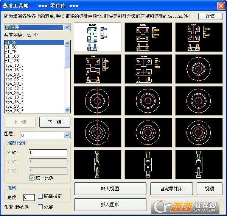
Task: Select the first white-background part thumbnail
Action: click(98, 37)
